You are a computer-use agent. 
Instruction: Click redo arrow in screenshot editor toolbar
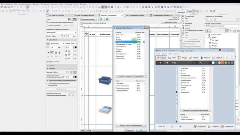[232, 58]
